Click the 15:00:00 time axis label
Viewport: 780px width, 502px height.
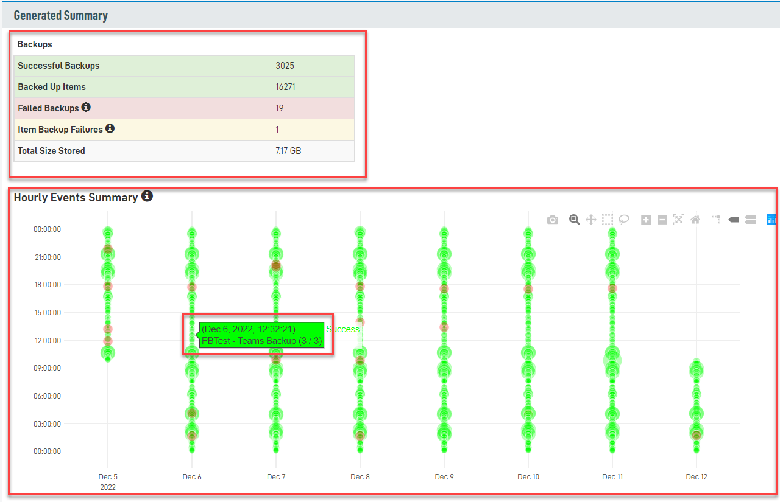47,313
